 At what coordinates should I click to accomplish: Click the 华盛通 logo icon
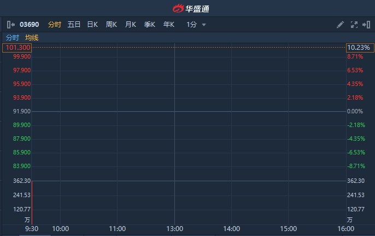[x=179, y=9]
